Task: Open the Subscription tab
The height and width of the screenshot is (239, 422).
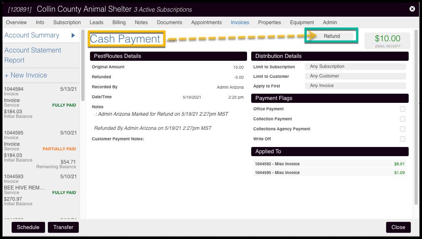Action: coord(67,22)
